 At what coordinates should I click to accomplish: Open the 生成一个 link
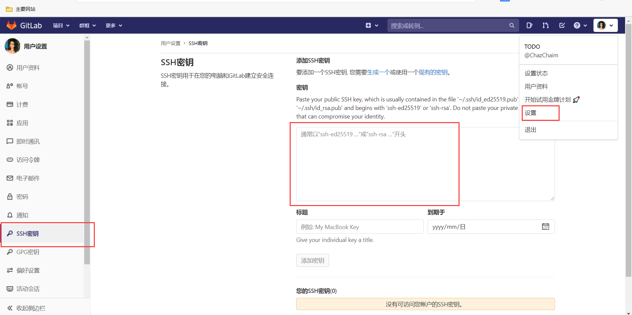pyautogui.click(x=378, y=72)
